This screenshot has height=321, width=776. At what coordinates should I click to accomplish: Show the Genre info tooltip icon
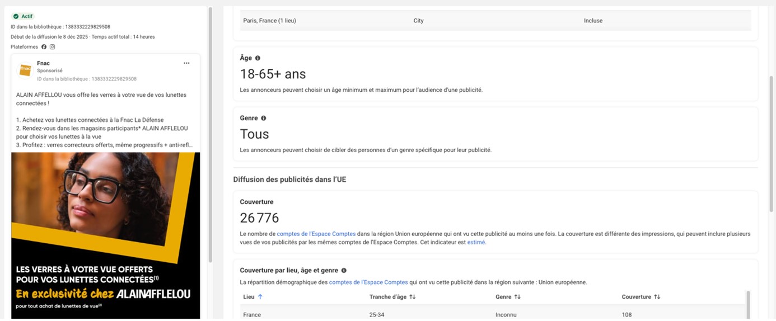(x=264, y=119)
